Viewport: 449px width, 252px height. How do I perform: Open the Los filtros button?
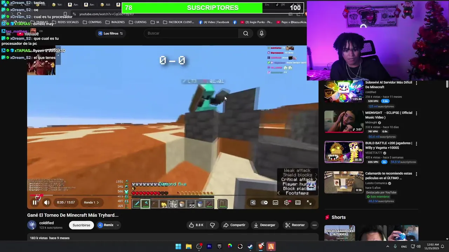(x=110, y=33)
